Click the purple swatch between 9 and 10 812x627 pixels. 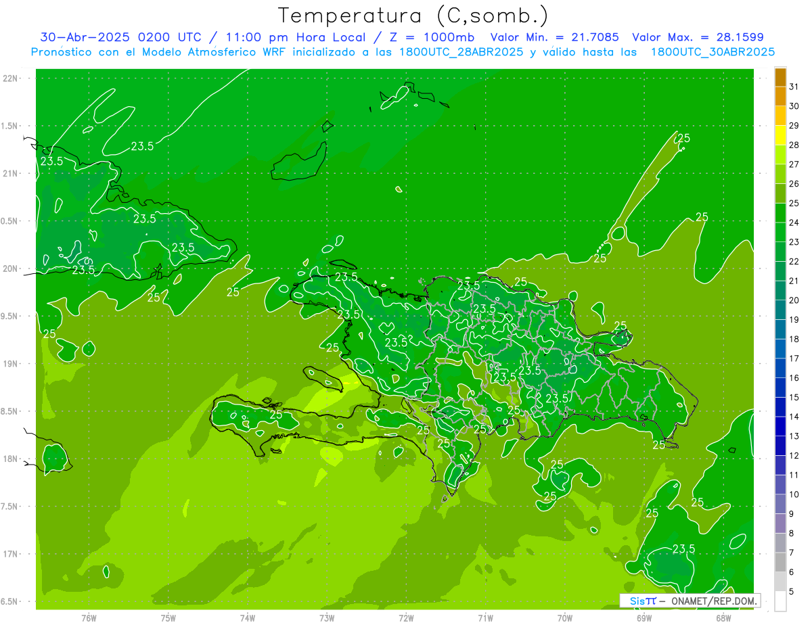pos(780,504)
